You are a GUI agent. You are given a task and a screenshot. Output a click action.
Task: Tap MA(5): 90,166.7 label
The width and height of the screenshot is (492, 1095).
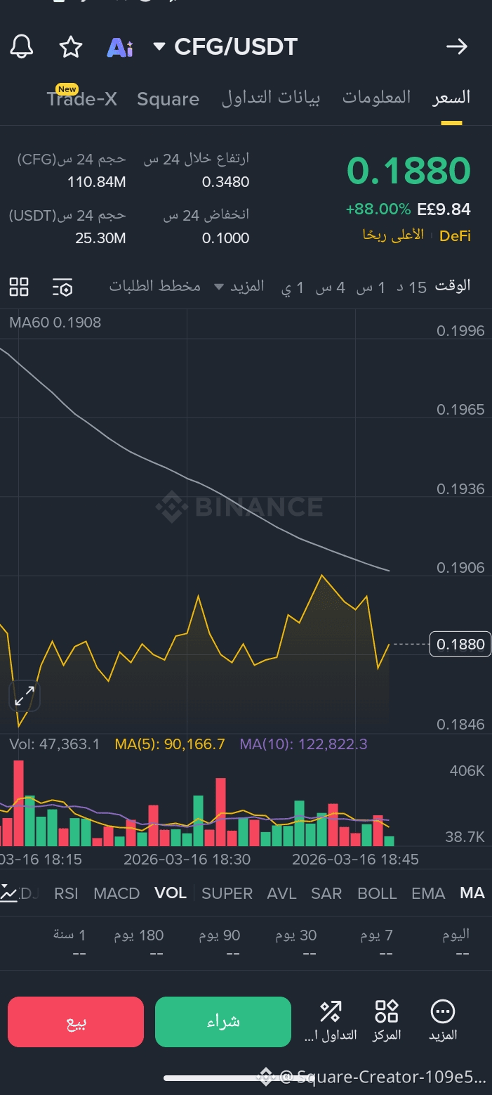coord(170,744)
